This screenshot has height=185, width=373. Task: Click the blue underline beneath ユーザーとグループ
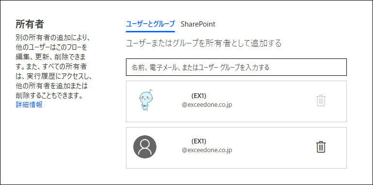150,31
